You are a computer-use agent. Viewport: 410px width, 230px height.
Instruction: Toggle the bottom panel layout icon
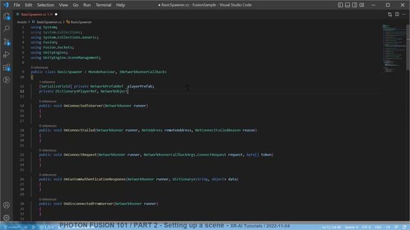[347, 5]
